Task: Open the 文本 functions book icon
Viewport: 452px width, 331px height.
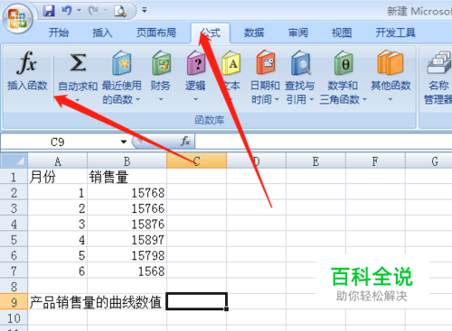Action: 231,63
